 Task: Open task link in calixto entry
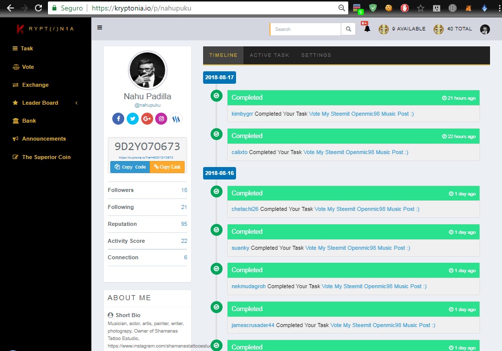pyautogui.click(x=356, y=152)
